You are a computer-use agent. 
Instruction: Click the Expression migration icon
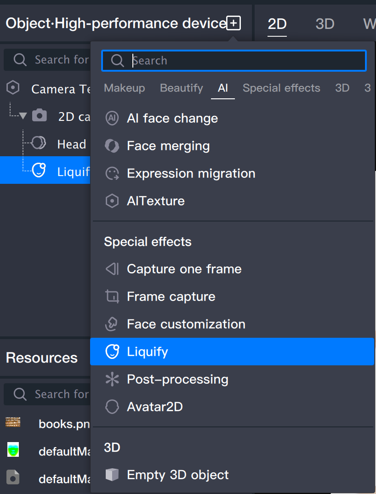(112, 173)
